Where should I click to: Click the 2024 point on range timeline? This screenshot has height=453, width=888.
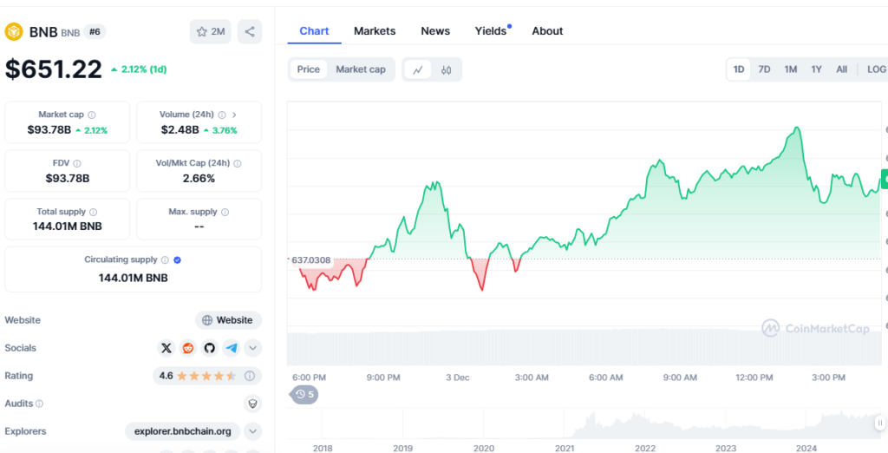[x=806, y=448]
